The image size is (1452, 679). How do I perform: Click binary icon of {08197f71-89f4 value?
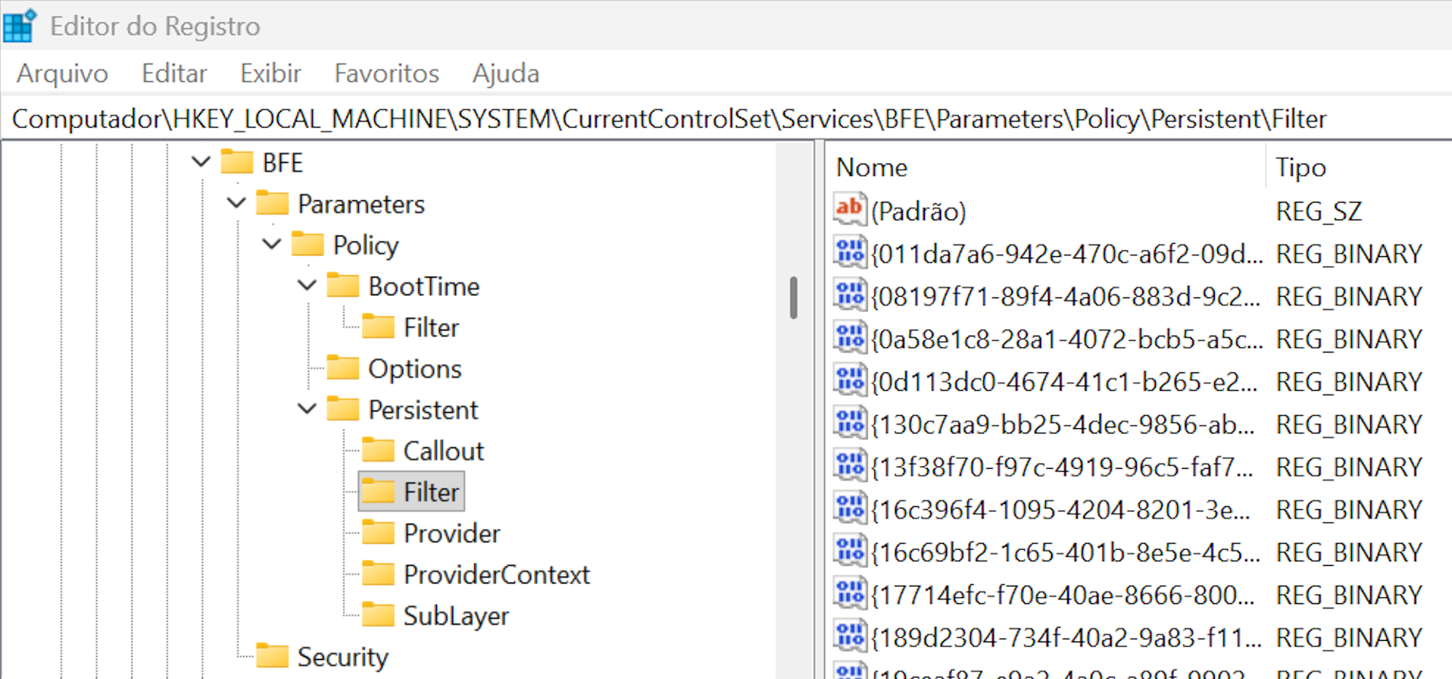(x=850, y=294)
